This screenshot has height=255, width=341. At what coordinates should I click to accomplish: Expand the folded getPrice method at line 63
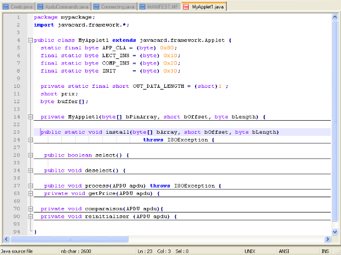click(30, 193)
